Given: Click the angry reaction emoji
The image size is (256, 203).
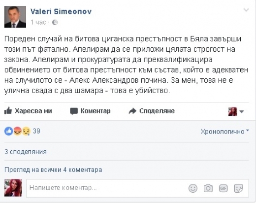Looking at the screenshot, I should pyautogui.click(x=17, y=131).
